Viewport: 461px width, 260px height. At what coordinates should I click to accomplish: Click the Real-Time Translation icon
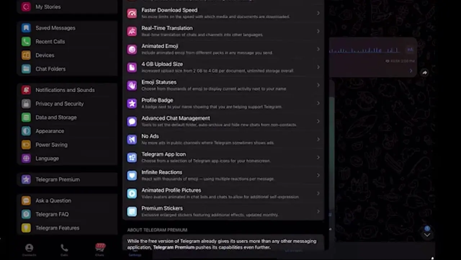click(132, 31)
